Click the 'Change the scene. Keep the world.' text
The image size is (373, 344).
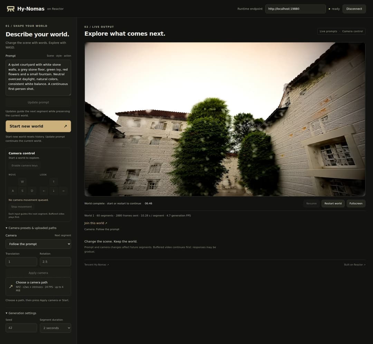111,241
